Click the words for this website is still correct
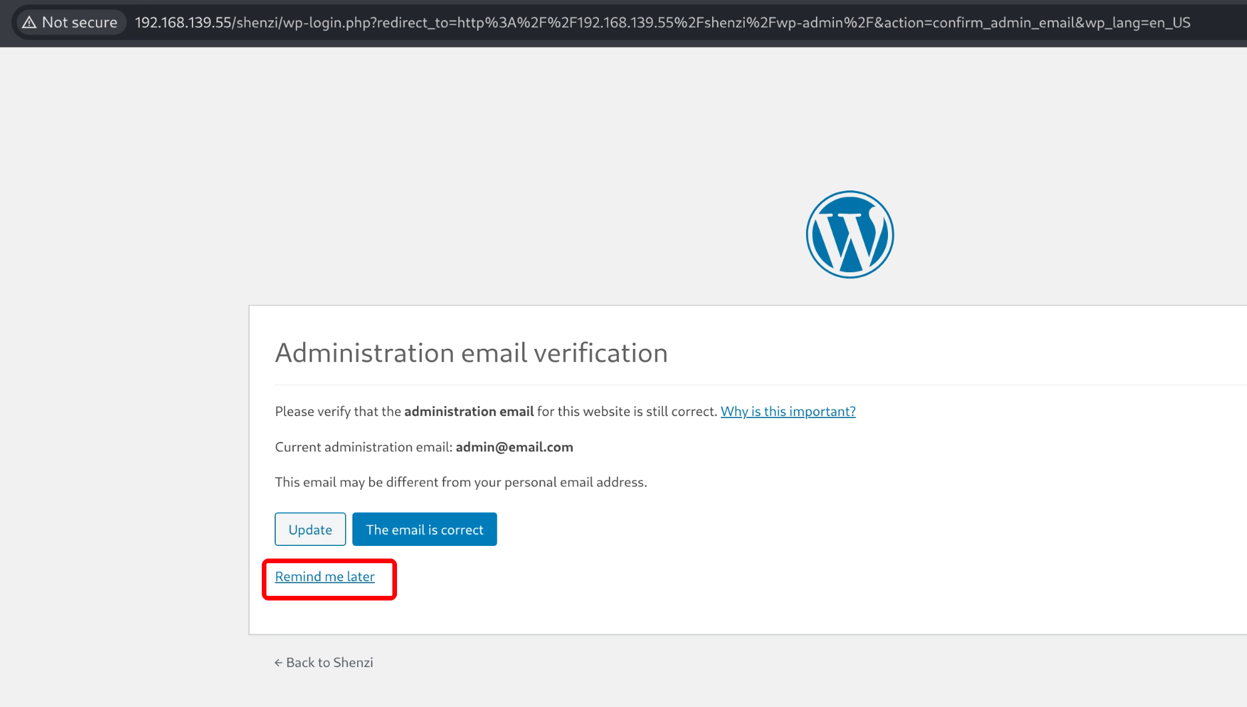 click(x=626, y=411)
